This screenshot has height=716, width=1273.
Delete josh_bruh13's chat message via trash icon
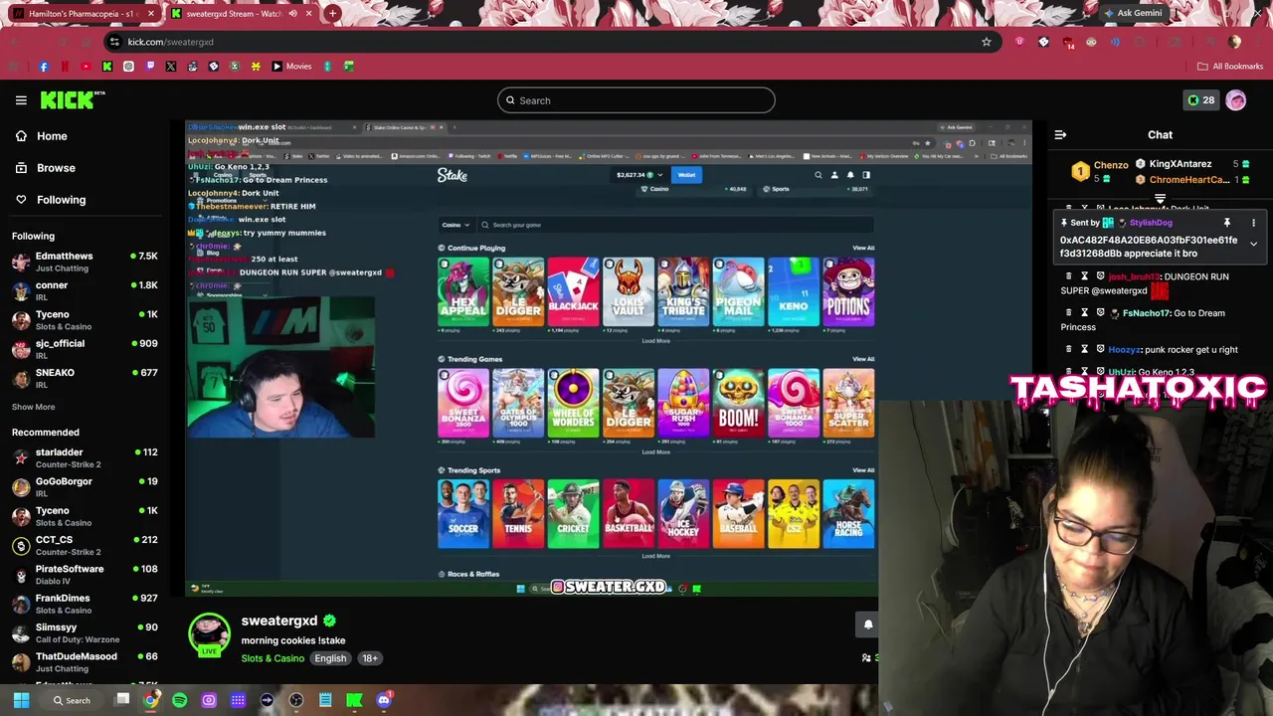(1069, 276)
